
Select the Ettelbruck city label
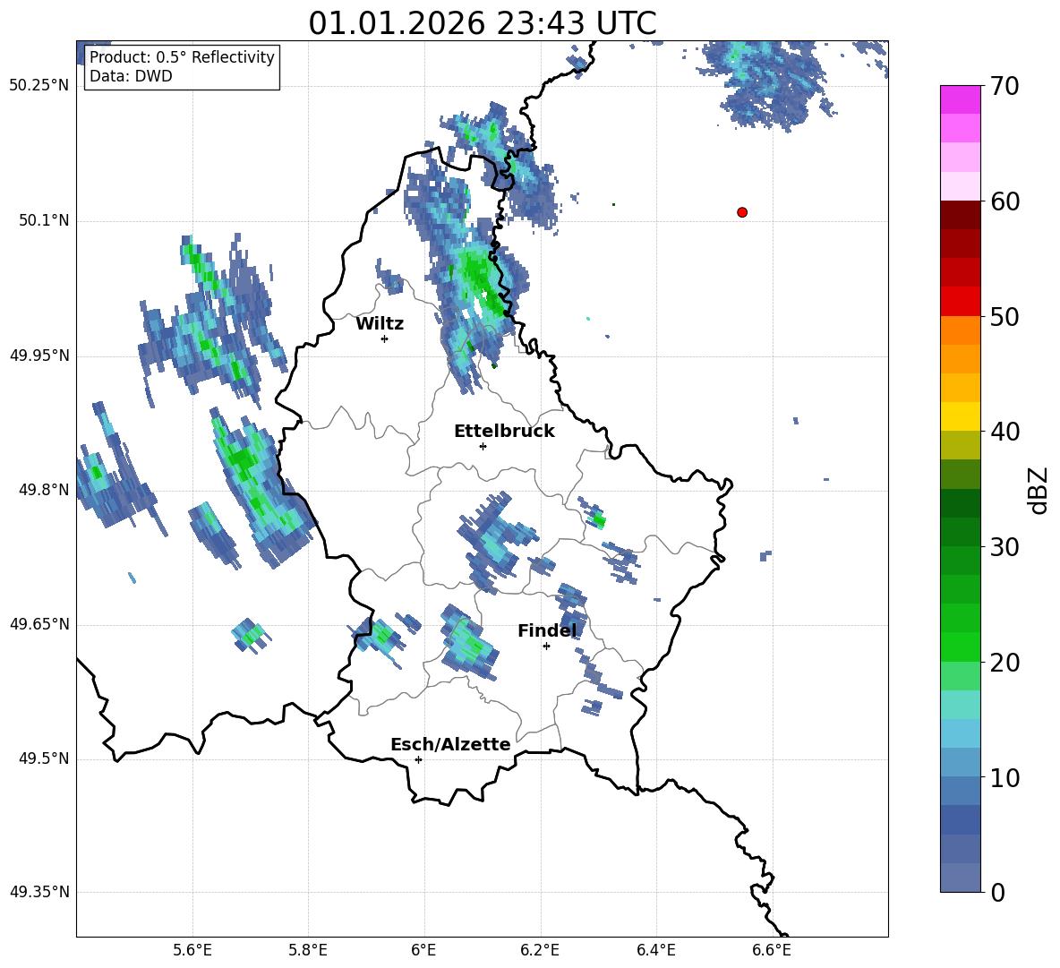click(504, 432)
